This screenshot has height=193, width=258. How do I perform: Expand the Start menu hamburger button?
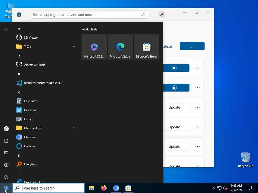pos(6,29)
